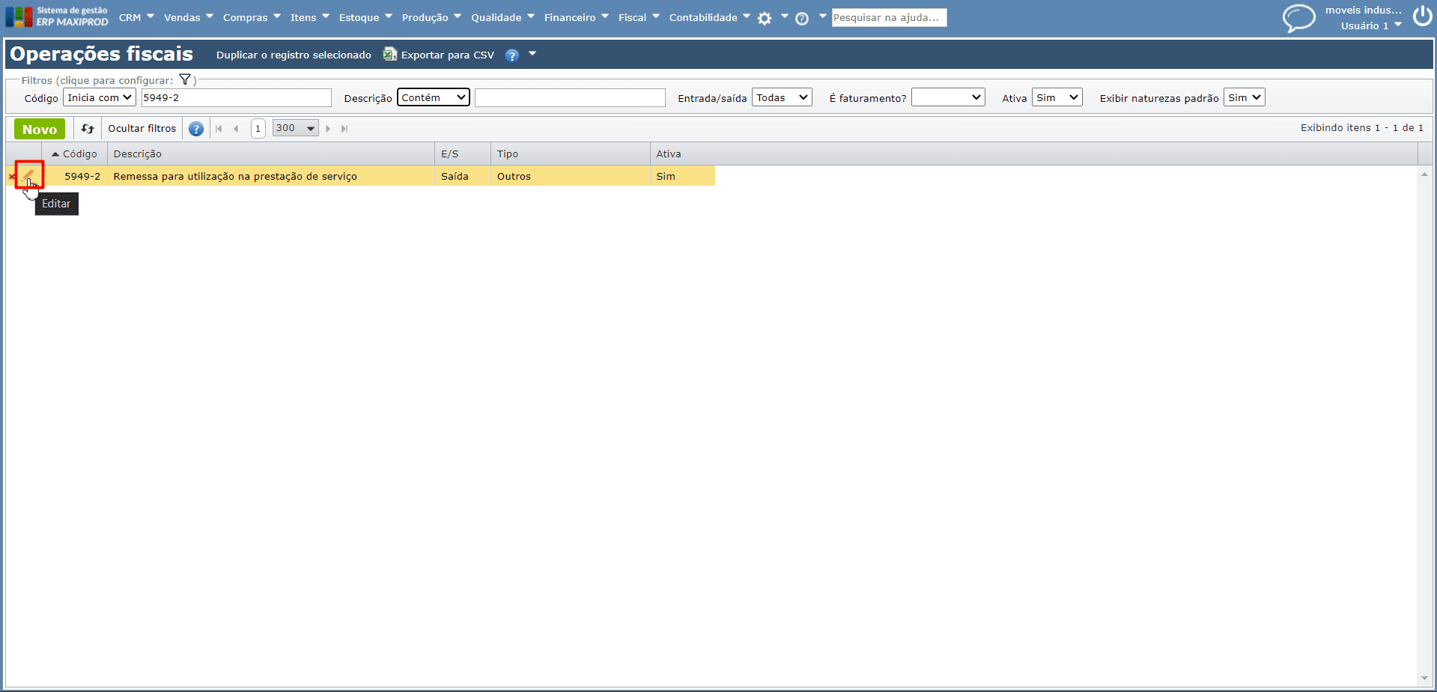
Task: Click the page number field
Action: [x=258, y=128]
